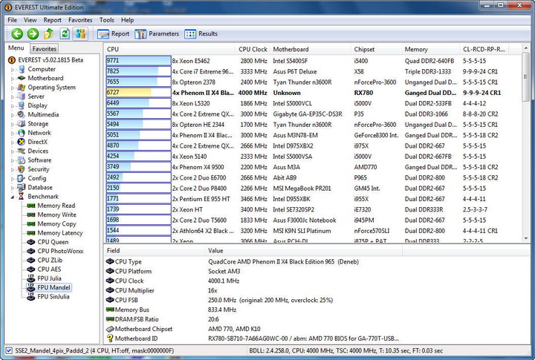Open the benchmark Parameters button
Viewport: 535px width, 360px height.
pos(157,33)
